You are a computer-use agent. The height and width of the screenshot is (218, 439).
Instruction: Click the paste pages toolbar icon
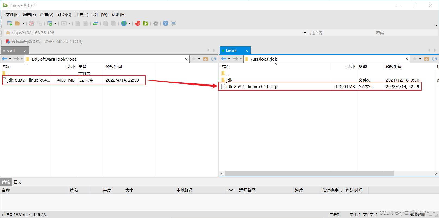pyautogui.click(x=113, y=23)
